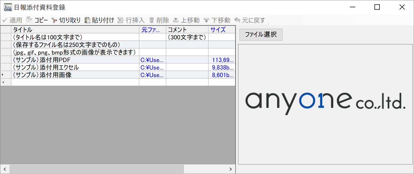Click the Move Down (下移動) icon
The height and width of the screenshot is (174, 414).
click(x=206, y=20)
